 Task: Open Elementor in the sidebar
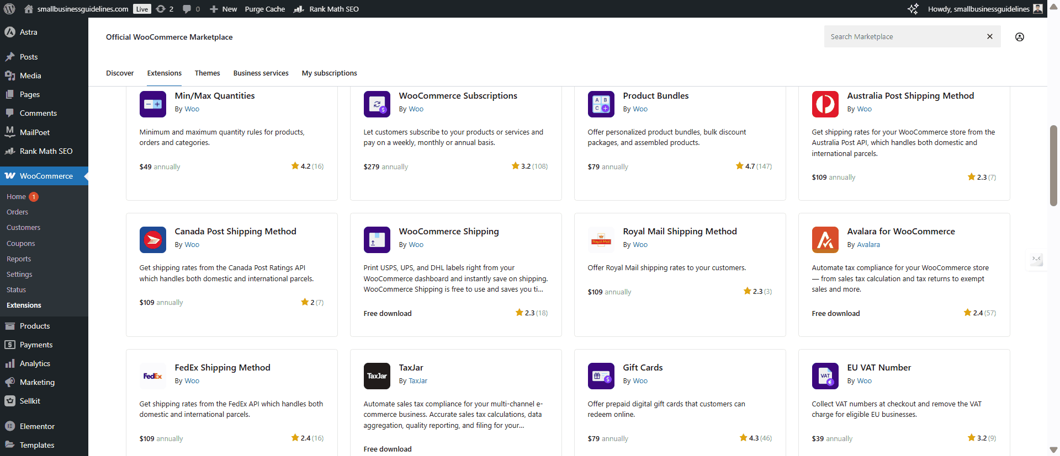point(44,426)
